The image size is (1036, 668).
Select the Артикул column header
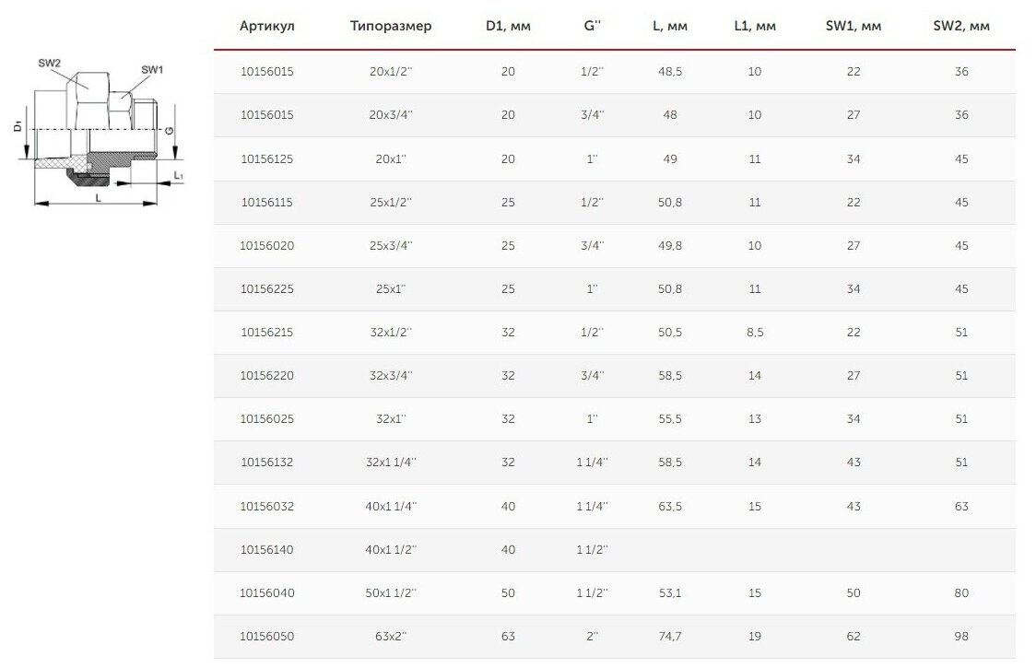point(267,26)
